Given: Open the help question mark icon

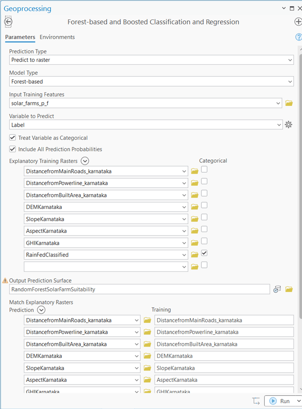Looking at the screenshot, I should pos(299,37).
